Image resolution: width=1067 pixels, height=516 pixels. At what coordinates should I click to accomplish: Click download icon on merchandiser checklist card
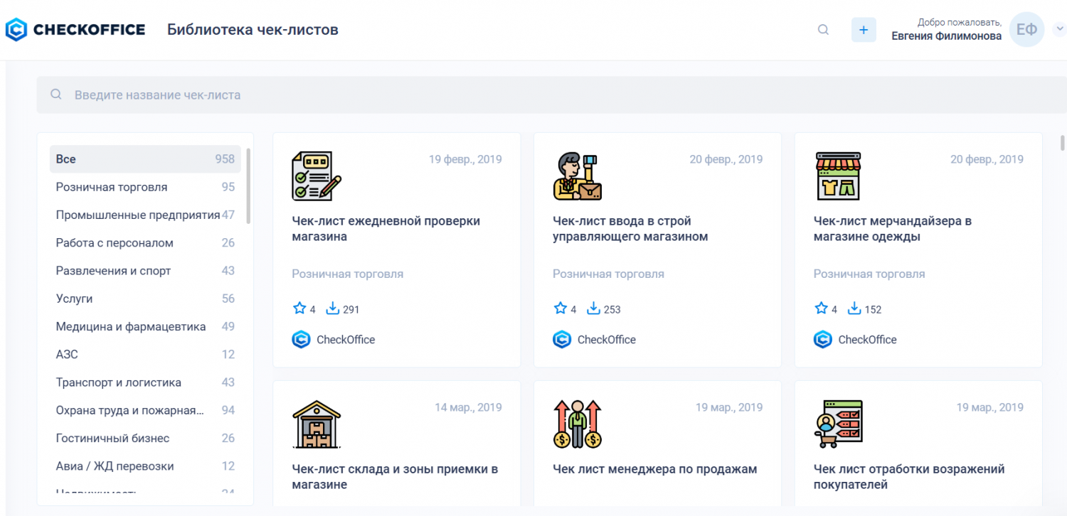click(854, 308)
